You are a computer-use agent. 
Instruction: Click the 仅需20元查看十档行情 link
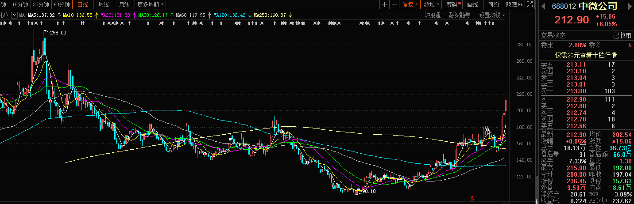(586, 55)
